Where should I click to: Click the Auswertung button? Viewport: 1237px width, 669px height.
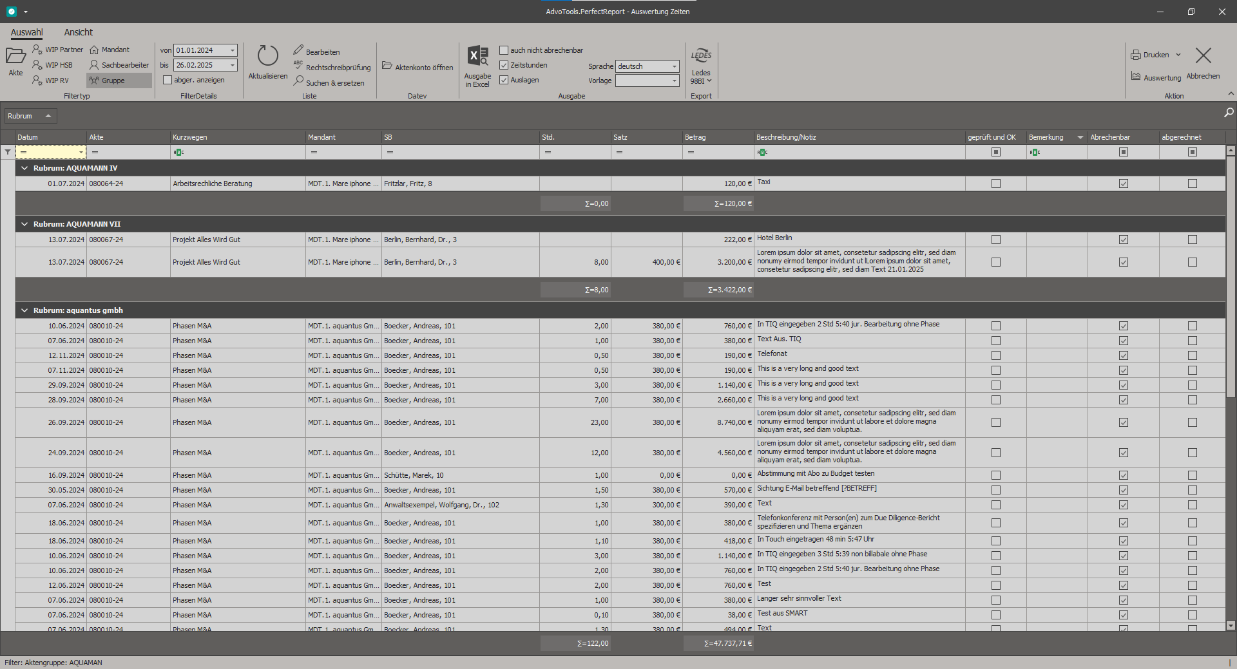1156,77
